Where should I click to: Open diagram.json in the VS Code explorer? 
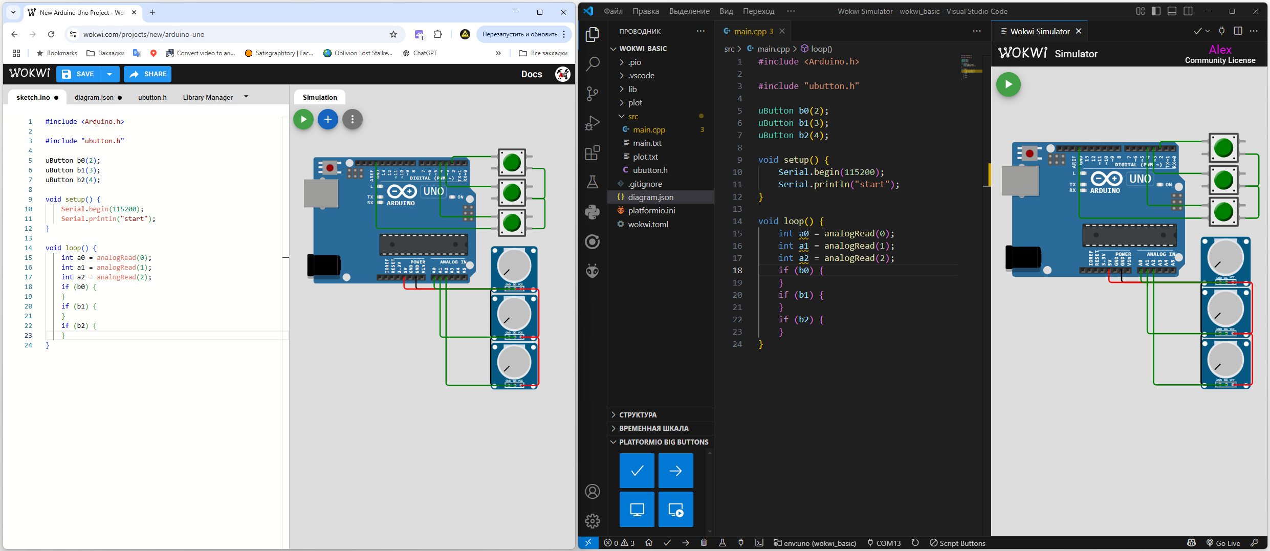tap(660, 197)
